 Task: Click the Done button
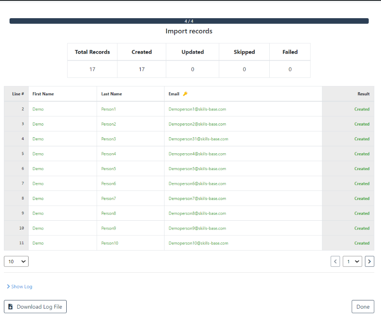point(362,306)
